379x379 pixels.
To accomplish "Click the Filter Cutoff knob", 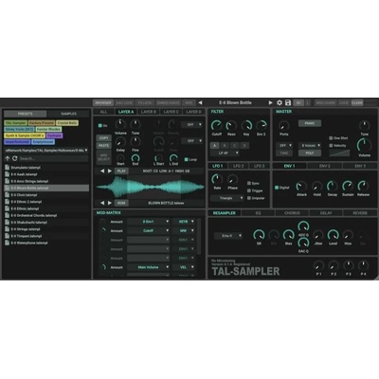I will pos(216,126).
